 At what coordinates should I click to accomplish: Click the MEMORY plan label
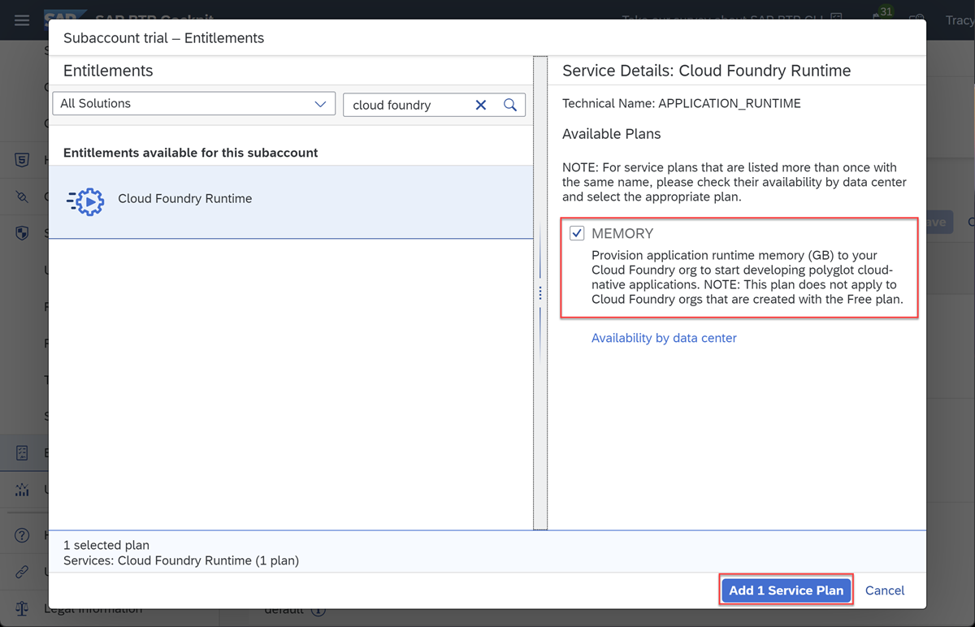click(622, 233)
